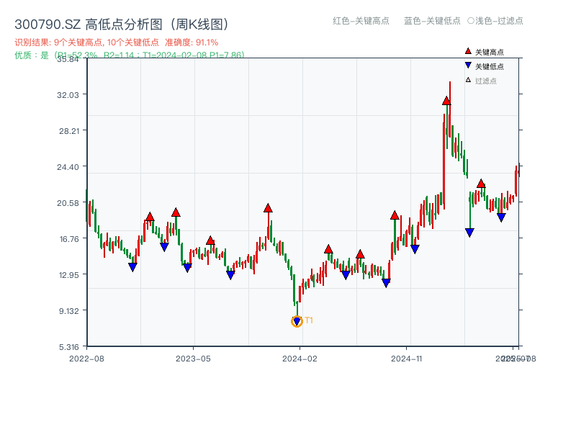Click the 24.40 price axis label
This screenshot has width=576, height=432.
pos(68,167)
